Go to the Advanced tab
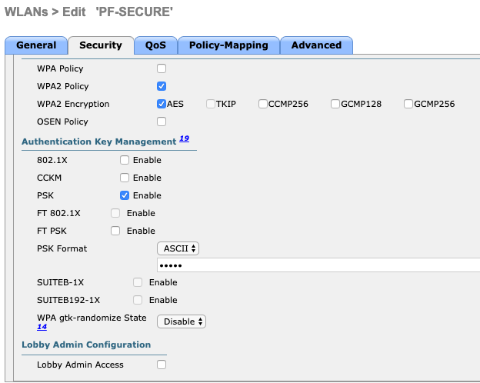480x383 pixels. (316, 45)
